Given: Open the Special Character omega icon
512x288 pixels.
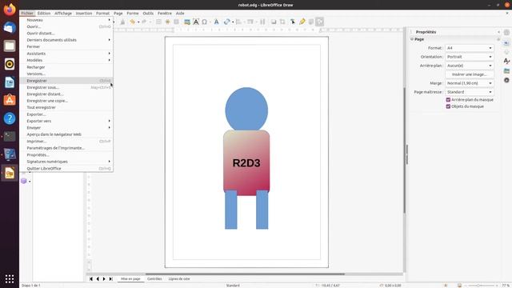Looking at the screenshot, I should pos(205,22).
